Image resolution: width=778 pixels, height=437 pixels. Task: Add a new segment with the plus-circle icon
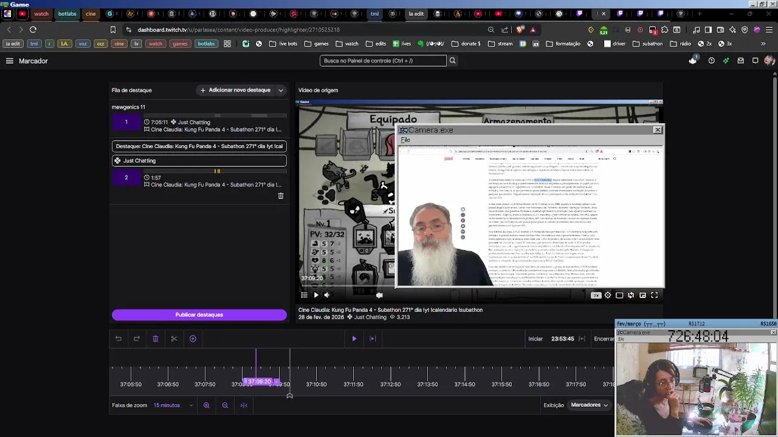[x=193, y=339]
